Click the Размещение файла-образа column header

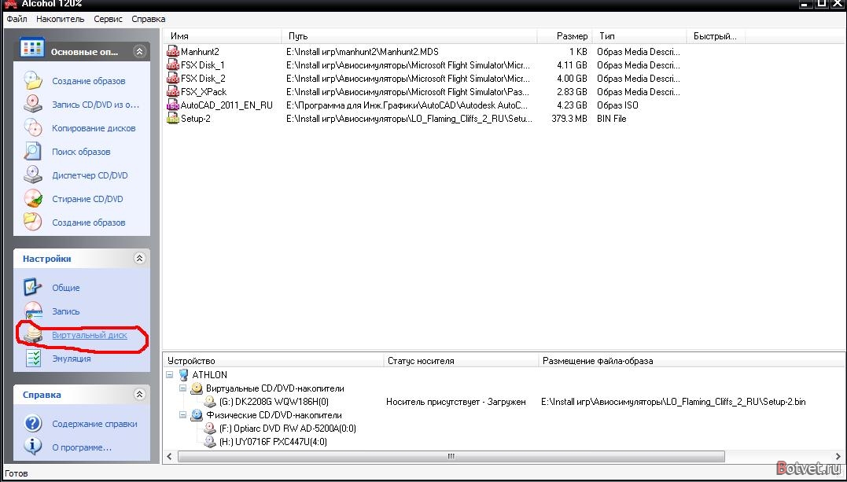691,361
